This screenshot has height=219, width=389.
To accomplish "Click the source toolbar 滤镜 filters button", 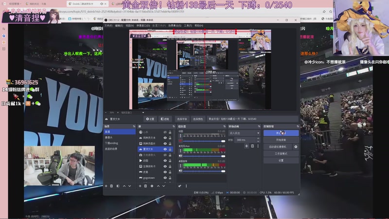I will [165, 119].
